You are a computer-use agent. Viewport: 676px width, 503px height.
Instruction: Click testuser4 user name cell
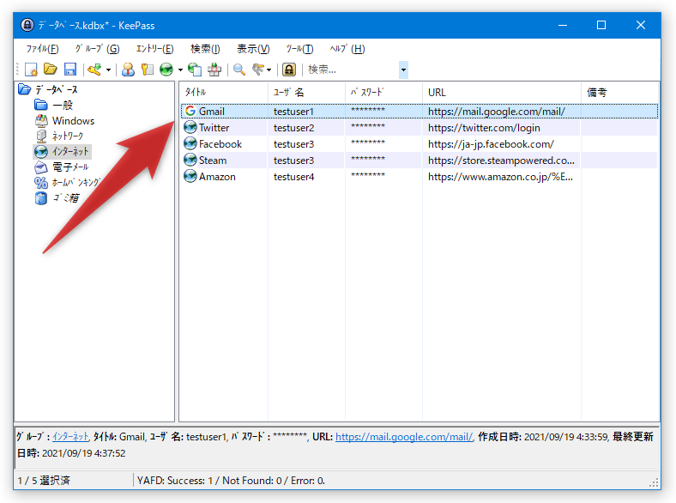click(x=293, y=177)
